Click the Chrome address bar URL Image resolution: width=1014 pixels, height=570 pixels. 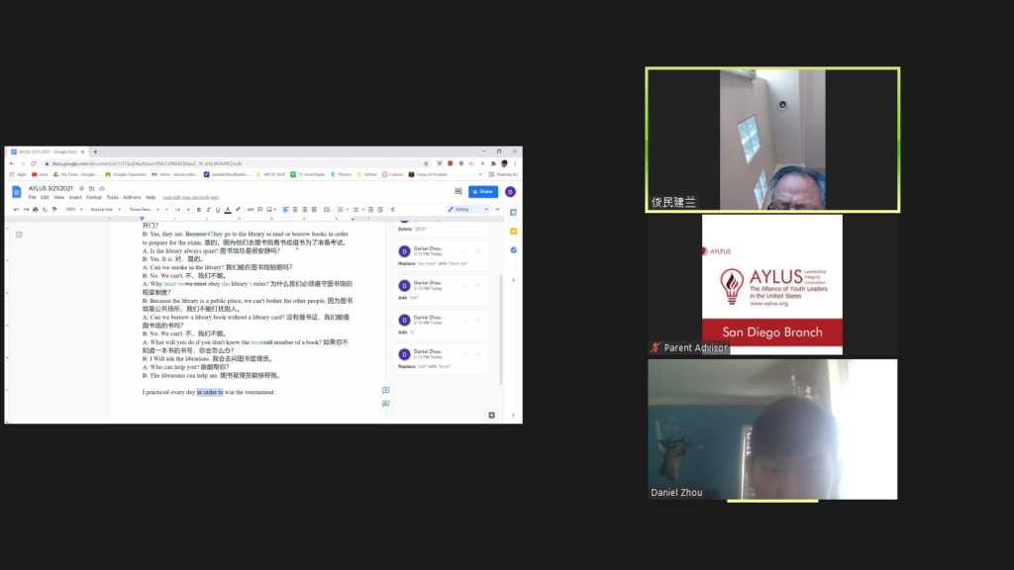[x=147, y=163]
